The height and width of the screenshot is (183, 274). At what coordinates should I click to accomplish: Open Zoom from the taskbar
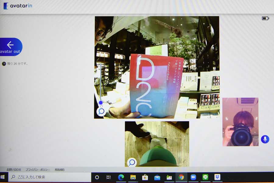coord(193,178)
